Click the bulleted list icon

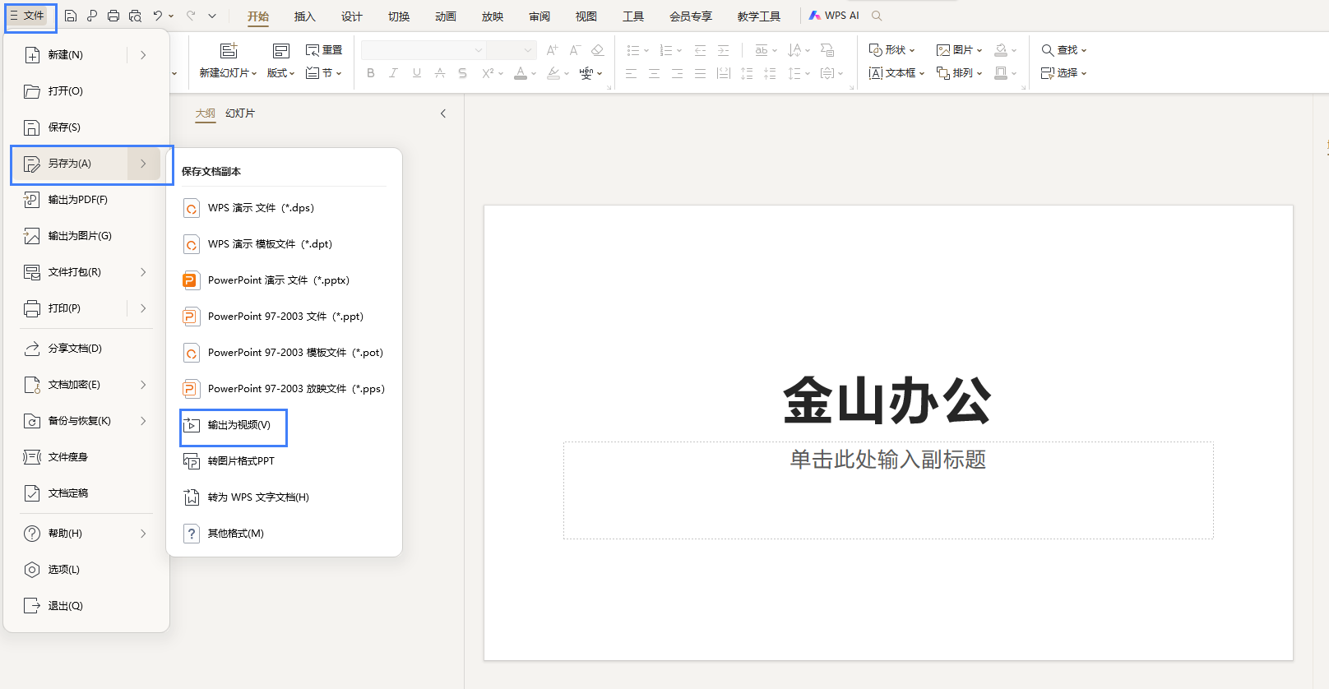coord(632,50)
